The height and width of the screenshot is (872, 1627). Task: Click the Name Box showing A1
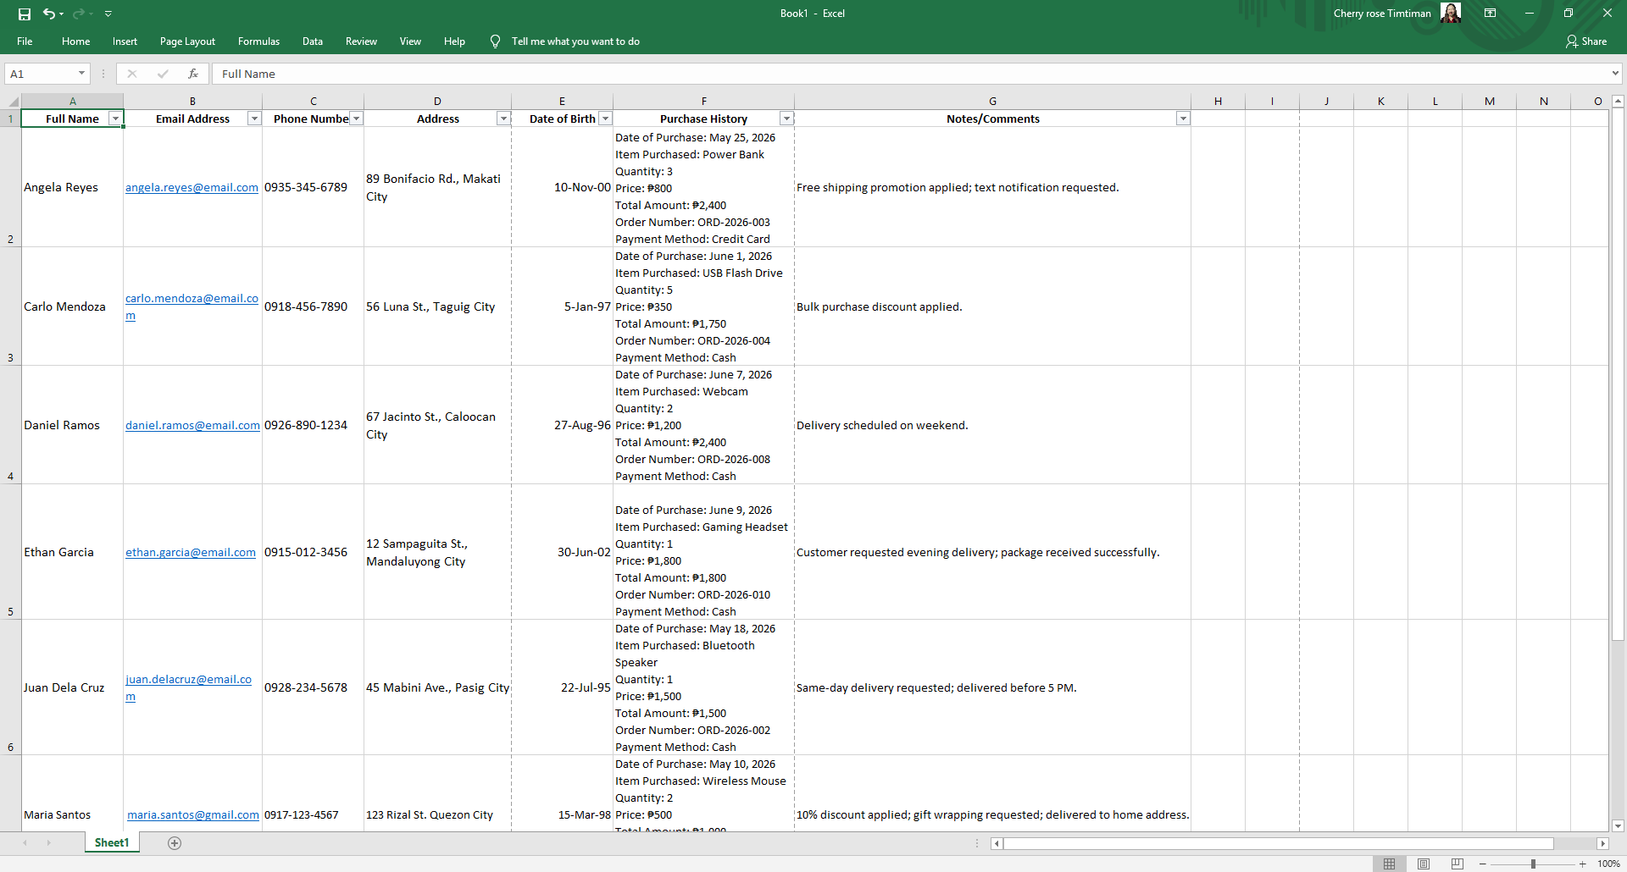(x=40, y=74)
